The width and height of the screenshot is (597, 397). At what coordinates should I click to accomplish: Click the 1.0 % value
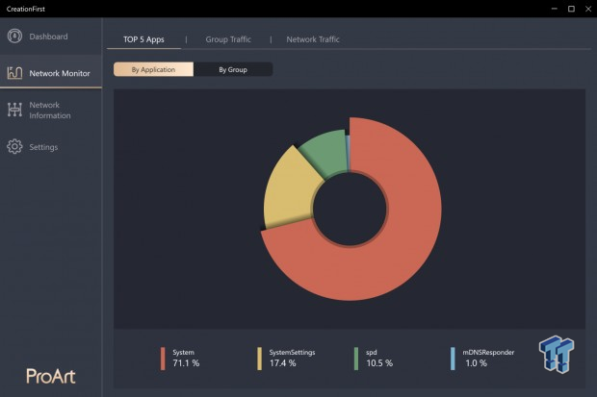pyautogui.click(x=476, y=363)
